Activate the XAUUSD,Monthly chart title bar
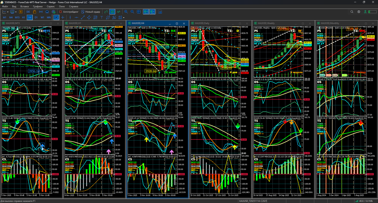Image resolution: width=378 pixels, height=203 pixels. click(346, 23)
